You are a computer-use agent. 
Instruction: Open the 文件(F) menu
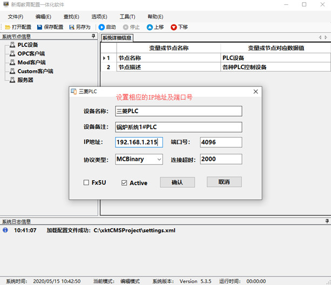pos(16,17)
